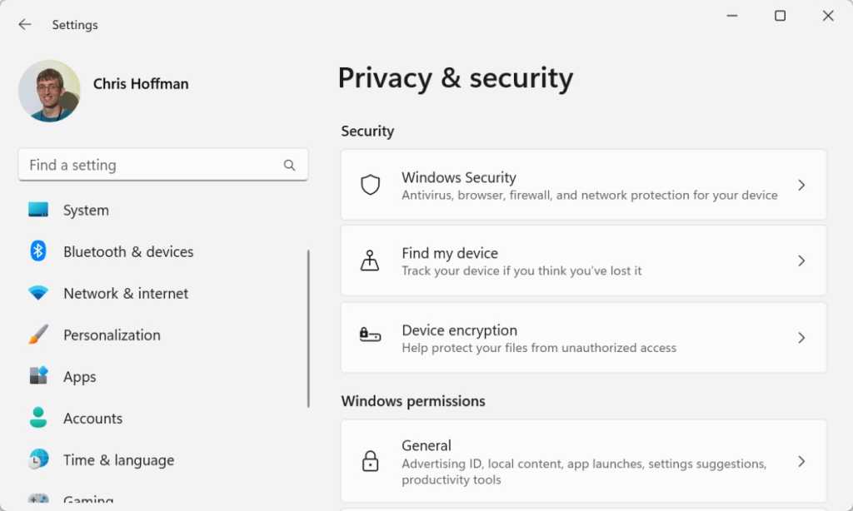Screen dimensions: 853x511
Task: Click the padlock icon next to General
Action: pos(370,461)
